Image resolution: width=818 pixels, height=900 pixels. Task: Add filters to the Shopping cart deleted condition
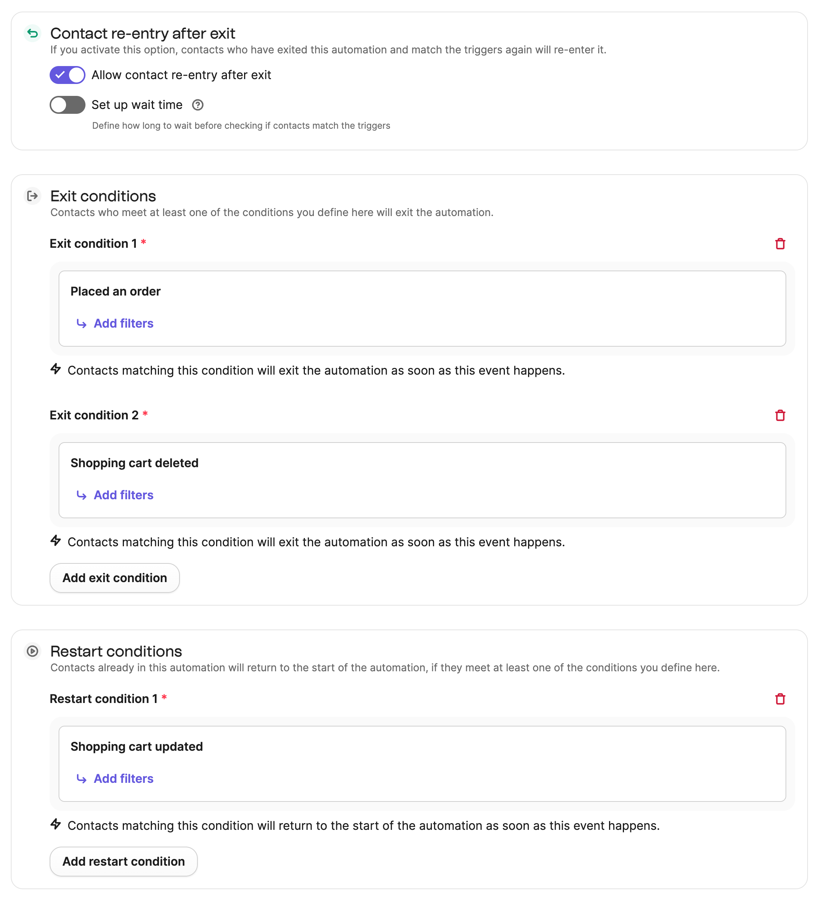[123, 495]
